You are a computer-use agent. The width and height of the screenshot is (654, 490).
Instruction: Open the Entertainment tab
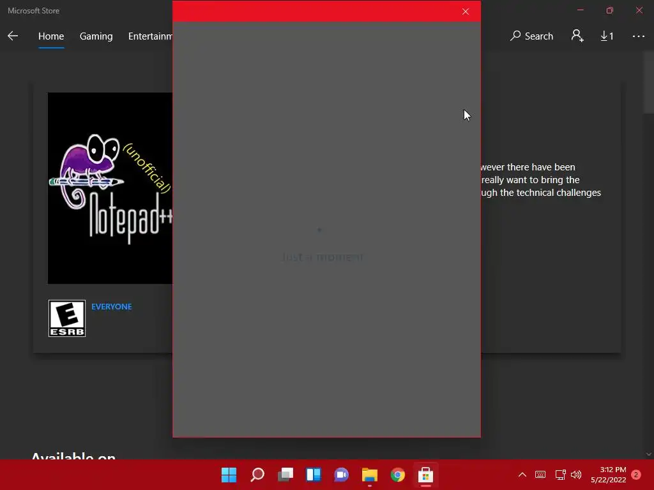[150, 36]
